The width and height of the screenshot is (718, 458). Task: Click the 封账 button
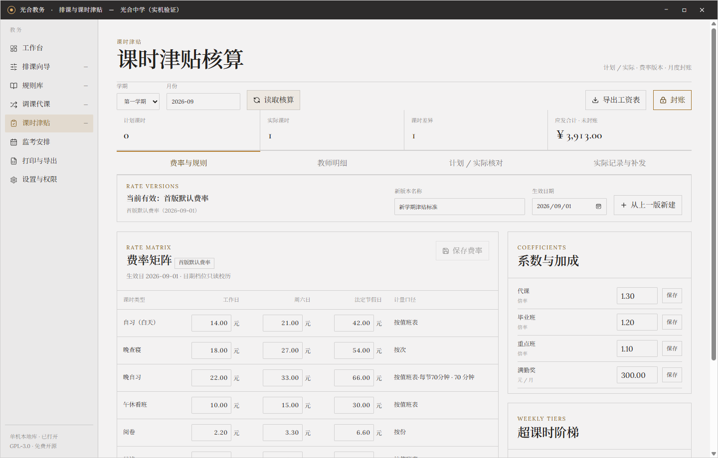[672, 100]
